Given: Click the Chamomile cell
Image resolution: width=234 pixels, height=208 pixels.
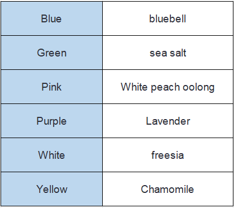Looking at the screenshot, I should tap(168, 189).
